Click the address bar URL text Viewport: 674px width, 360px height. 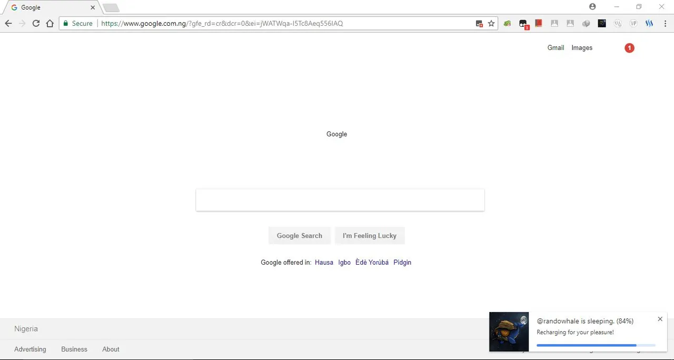point(222,23)
